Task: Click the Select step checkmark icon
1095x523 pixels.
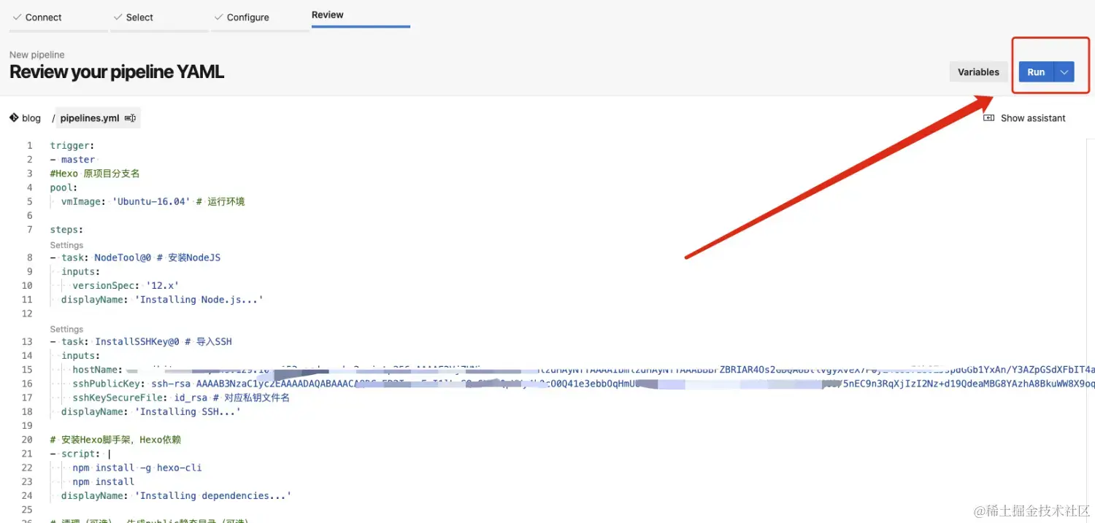Action: 118,17
